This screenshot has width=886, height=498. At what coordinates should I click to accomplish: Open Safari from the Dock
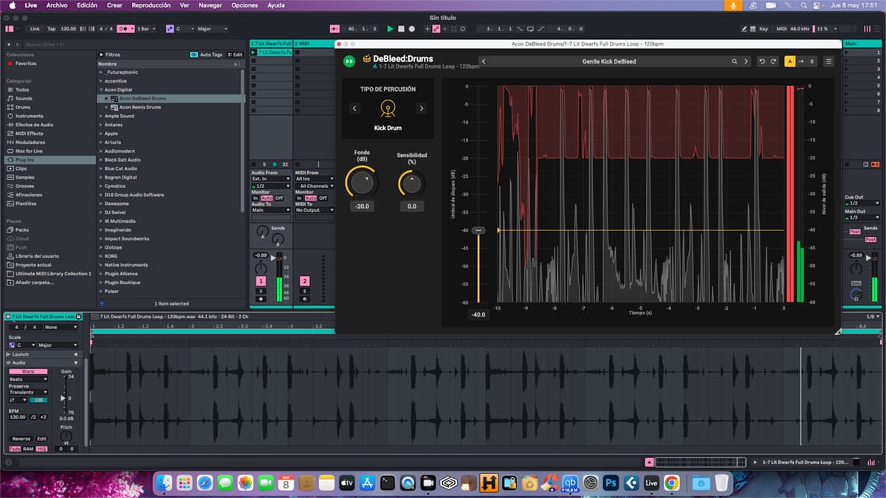[x=205, y=483]
